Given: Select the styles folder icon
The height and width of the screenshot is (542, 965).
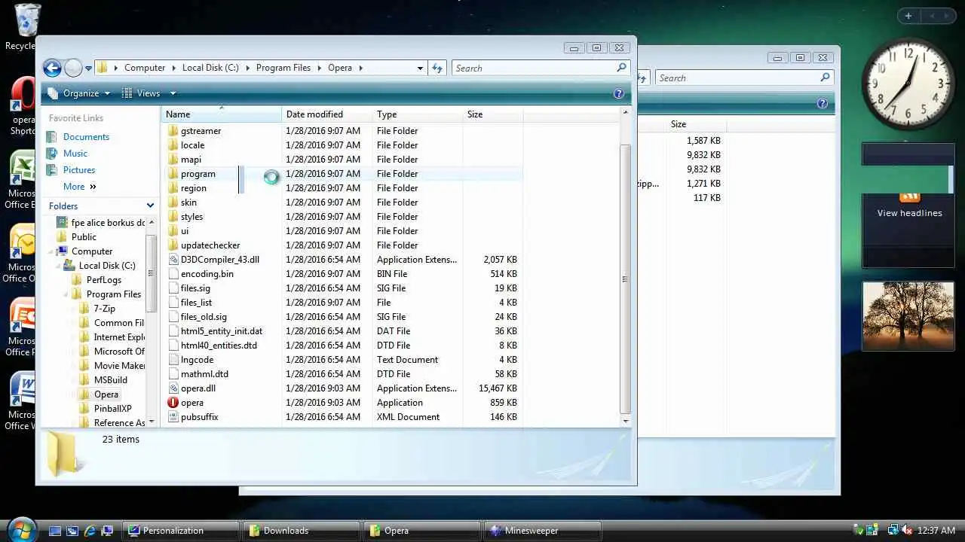Looking at the screenshot, I should click(x=173, y=217).
